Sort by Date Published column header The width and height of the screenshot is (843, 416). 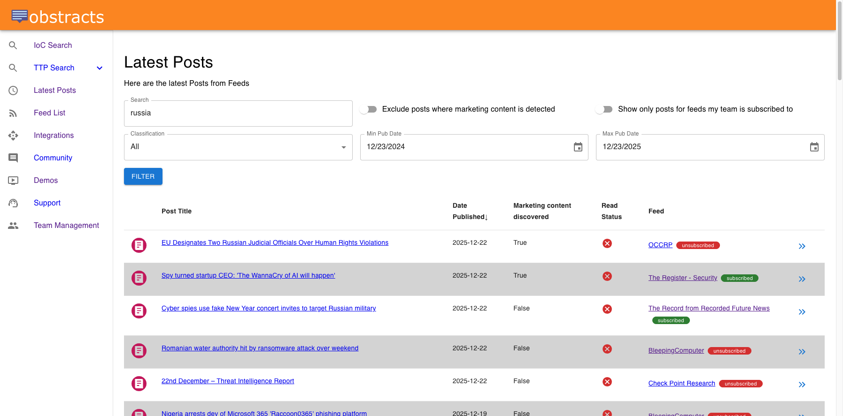point(470,212)
